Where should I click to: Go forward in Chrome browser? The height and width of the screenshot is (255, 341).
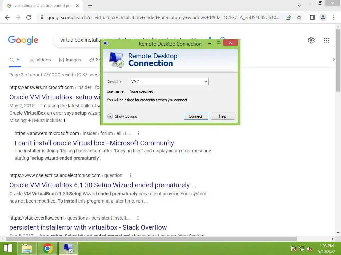[x=18, y=17]
